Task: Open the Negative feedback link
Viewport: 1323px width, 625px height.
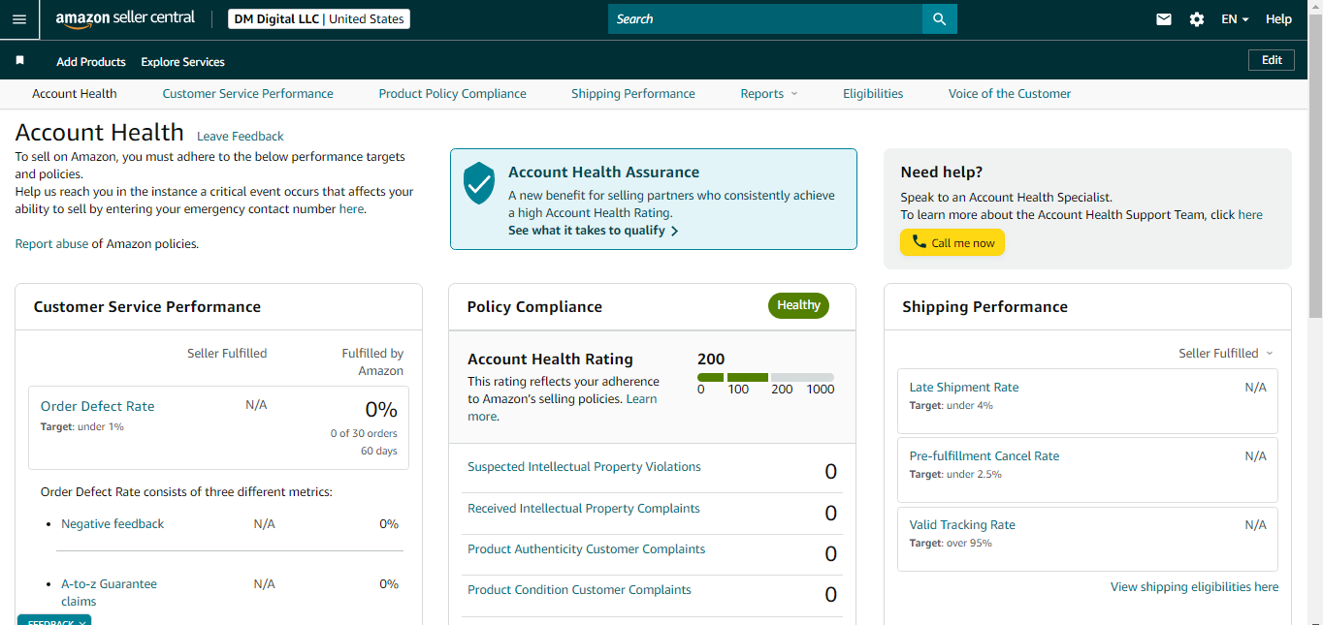Action: tap(113, 524)
